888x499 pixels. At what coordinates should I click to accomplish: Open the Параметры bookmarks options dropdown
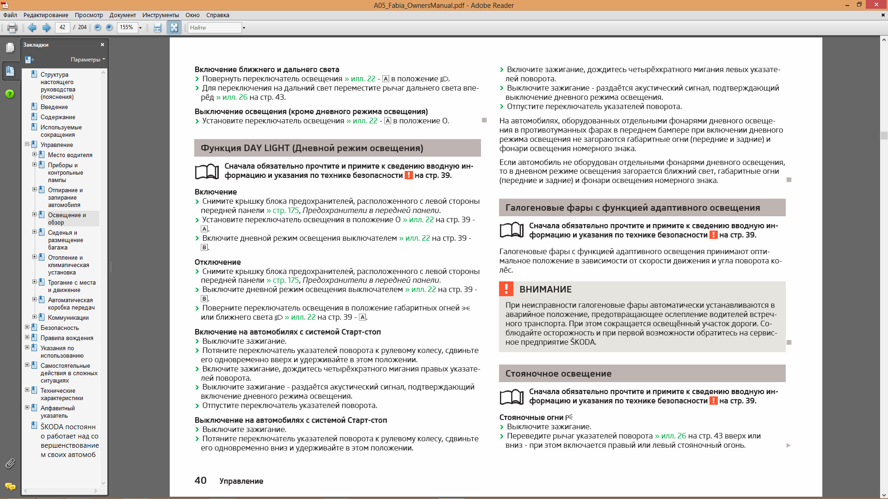pyautogui.click(x=87, y=60)
